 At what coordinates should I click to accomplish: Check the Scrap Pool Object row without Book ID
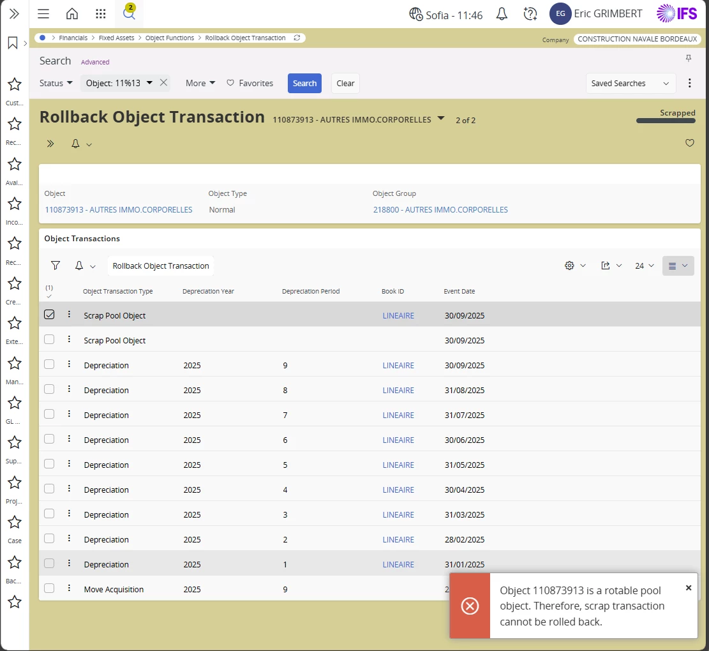[x=49, y=339]
